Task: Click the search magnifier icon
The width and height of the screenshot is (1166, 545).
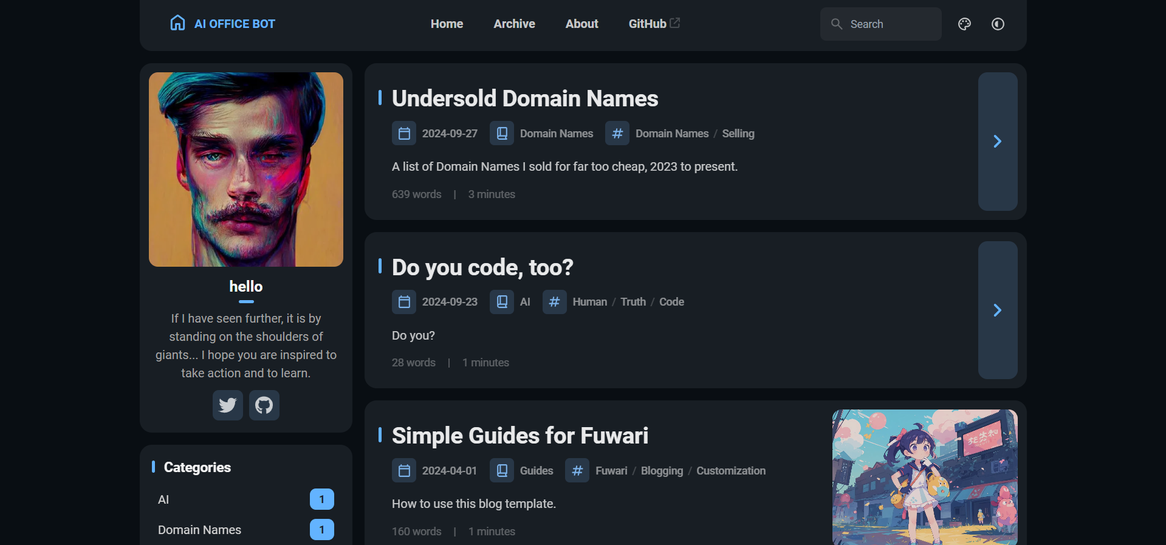Action: point(837,24)
